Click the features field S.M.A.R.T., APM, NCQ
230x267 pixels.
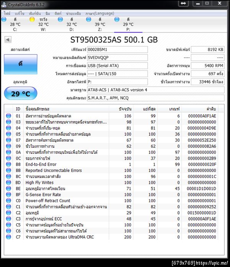click(x=156, y=98)
